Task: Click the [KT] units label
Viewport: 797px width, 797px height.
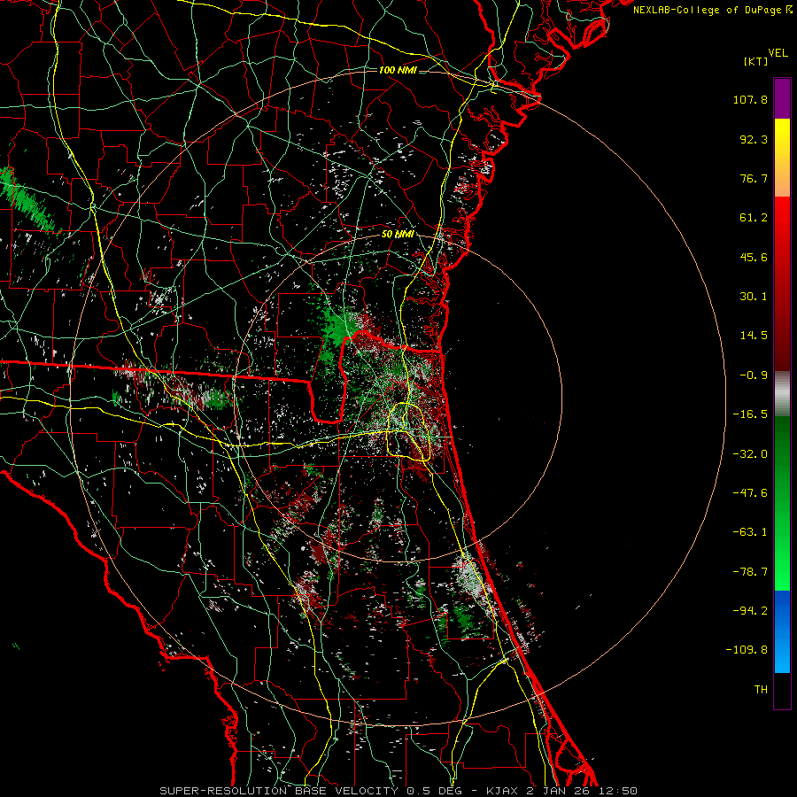Action: tap(756, 61)
